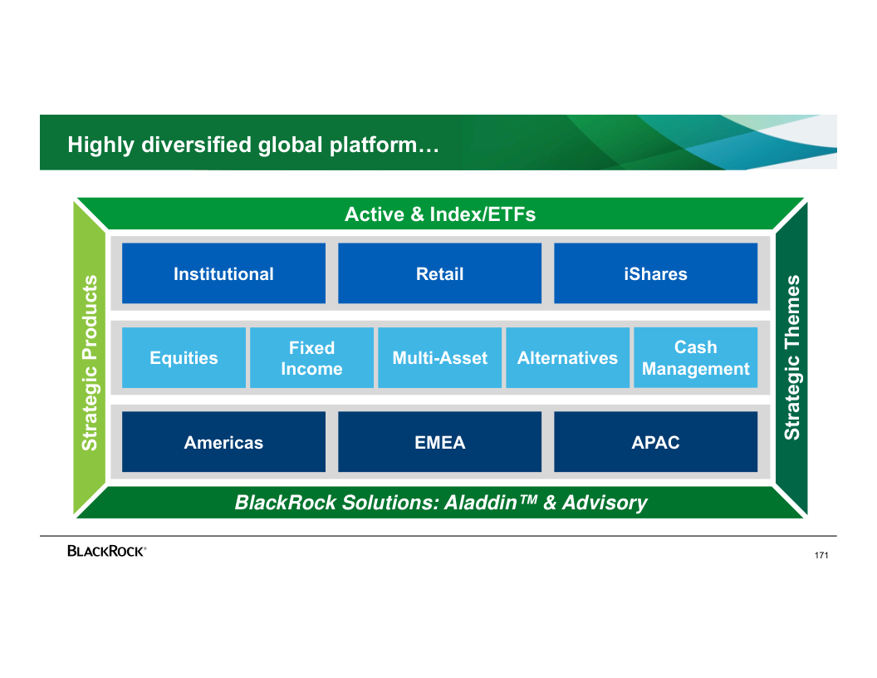The image size is (877, 678).
Task: Choose the Multi-Asset tile
Action: coord(439,358)
